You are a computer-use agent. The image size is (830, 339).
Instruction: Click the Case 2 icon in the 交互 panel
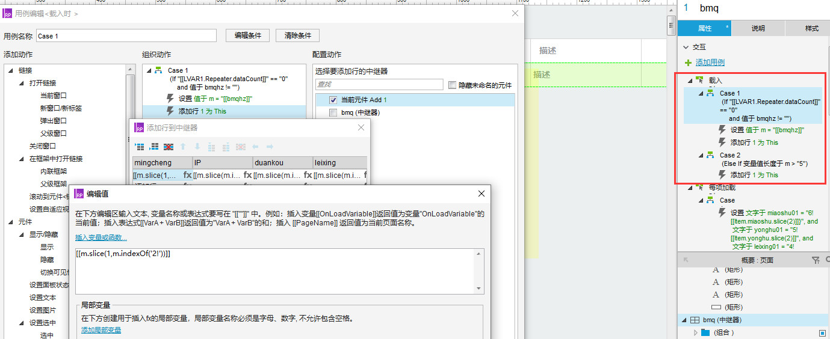(710, 155)
